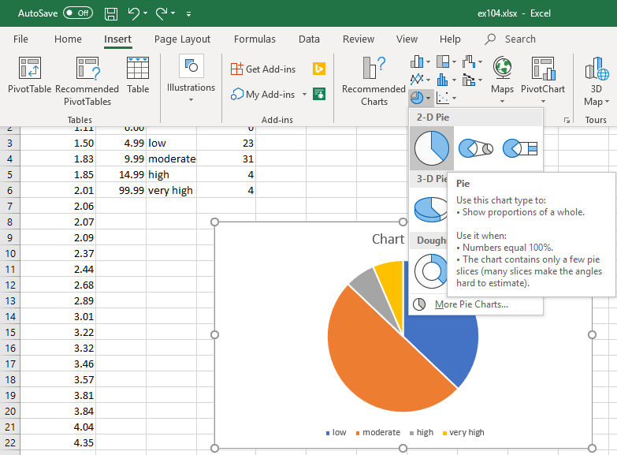Image resolution: width=617 pixels, height=455 pixels.
Task: Switch to the View tab
Action: point(407,39)
